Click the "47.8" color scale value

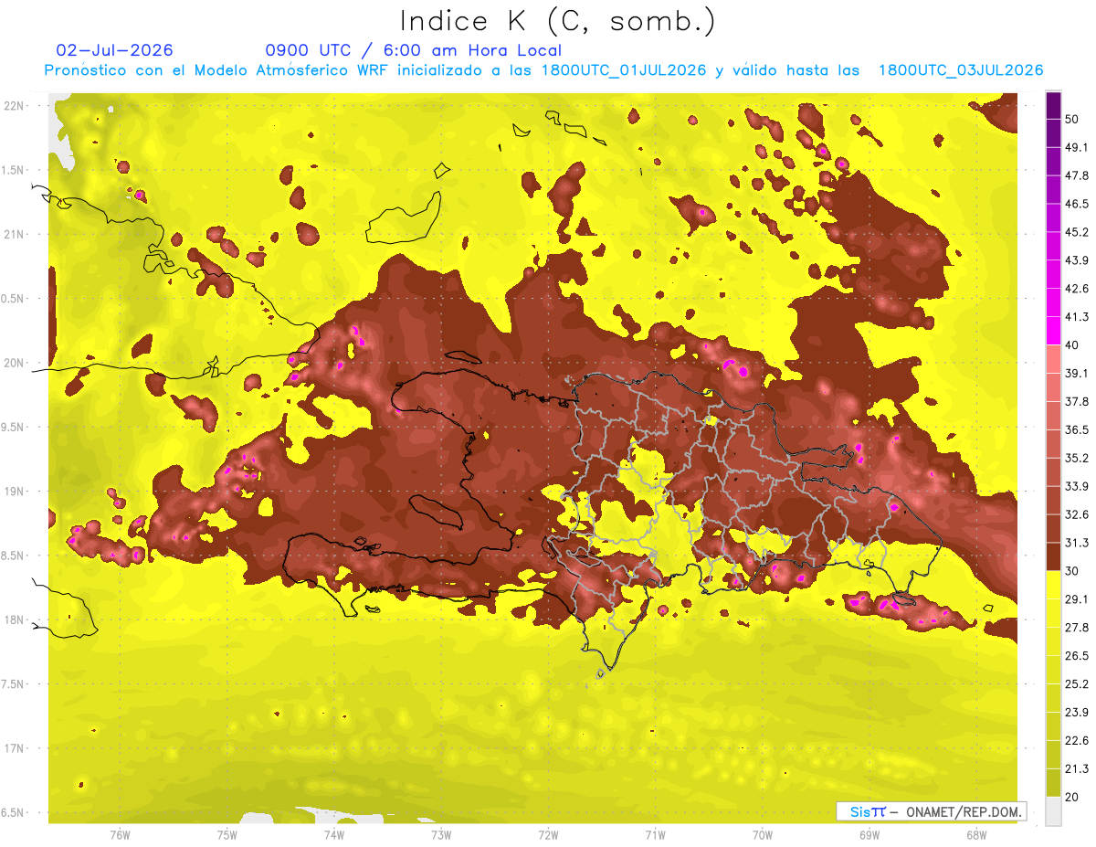click(x=1077, y=175)
